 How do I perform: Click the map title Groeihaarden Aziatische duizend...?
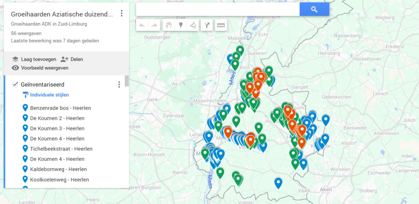click(x=62, y=14)
